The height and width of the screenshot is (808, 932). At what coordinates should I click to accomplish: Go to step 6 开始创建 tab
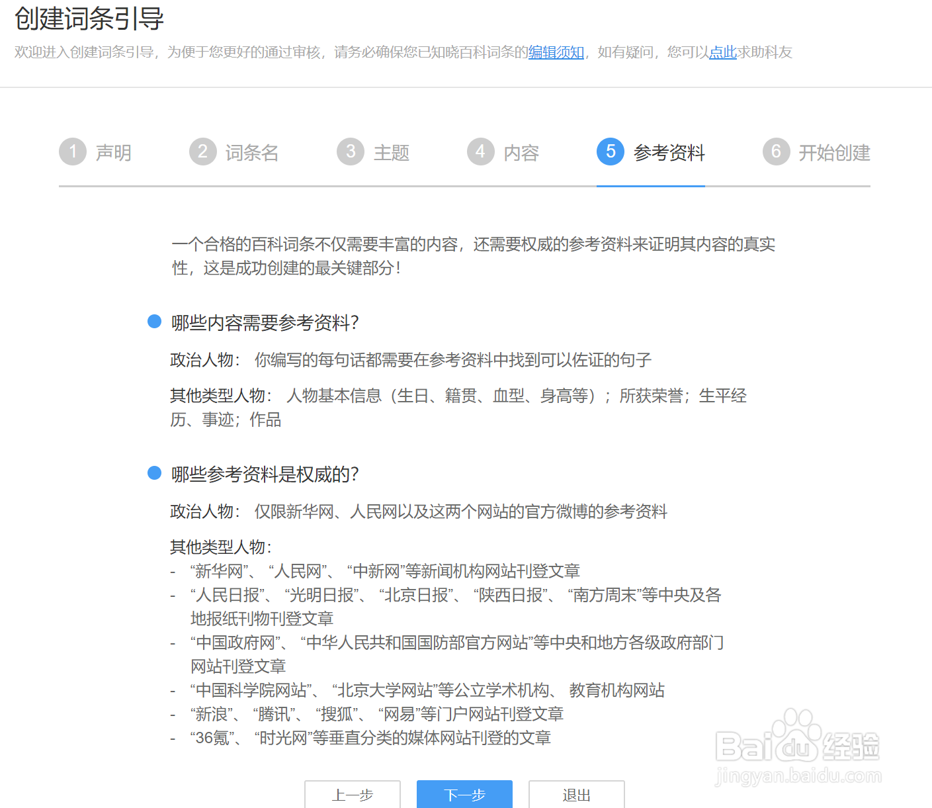pos(816,152)
